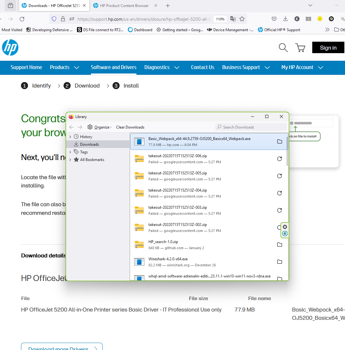Expand All Bookmarks tree node
This screenshot has height=350, width=345.
point(70,160)
